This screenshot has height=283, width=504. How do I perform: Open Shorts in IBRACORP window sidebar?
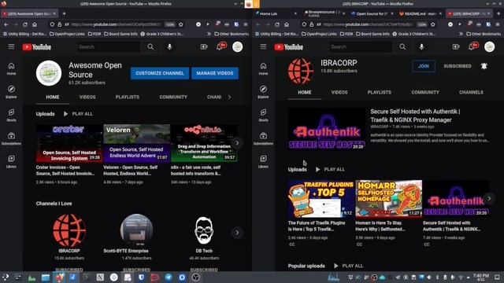click(x=263, y=116)
